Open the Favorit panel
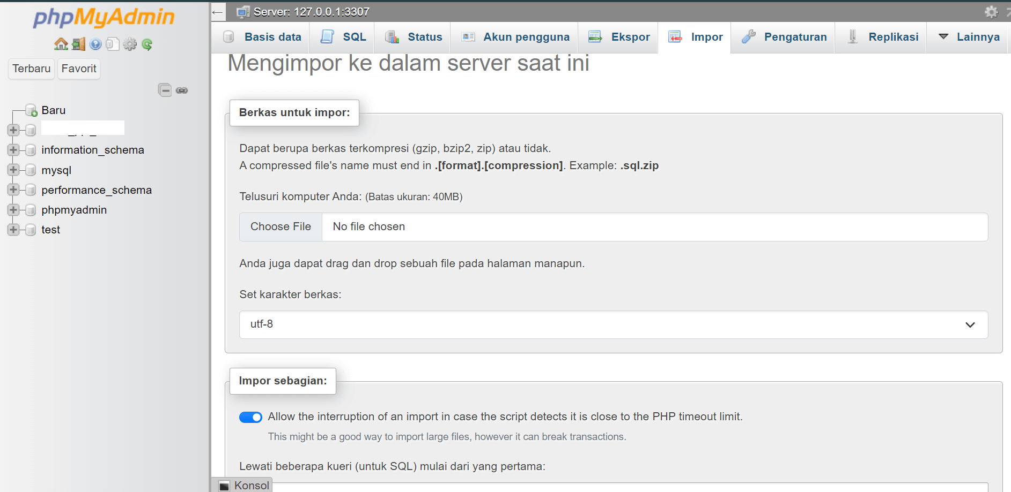 (78, 69)
